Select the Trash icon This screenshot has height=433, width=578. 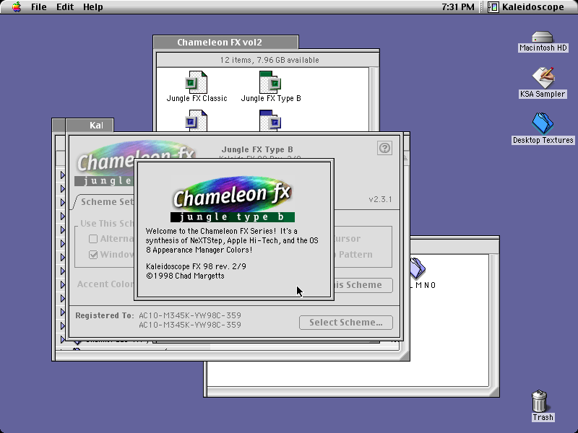(x=539, y=401)
